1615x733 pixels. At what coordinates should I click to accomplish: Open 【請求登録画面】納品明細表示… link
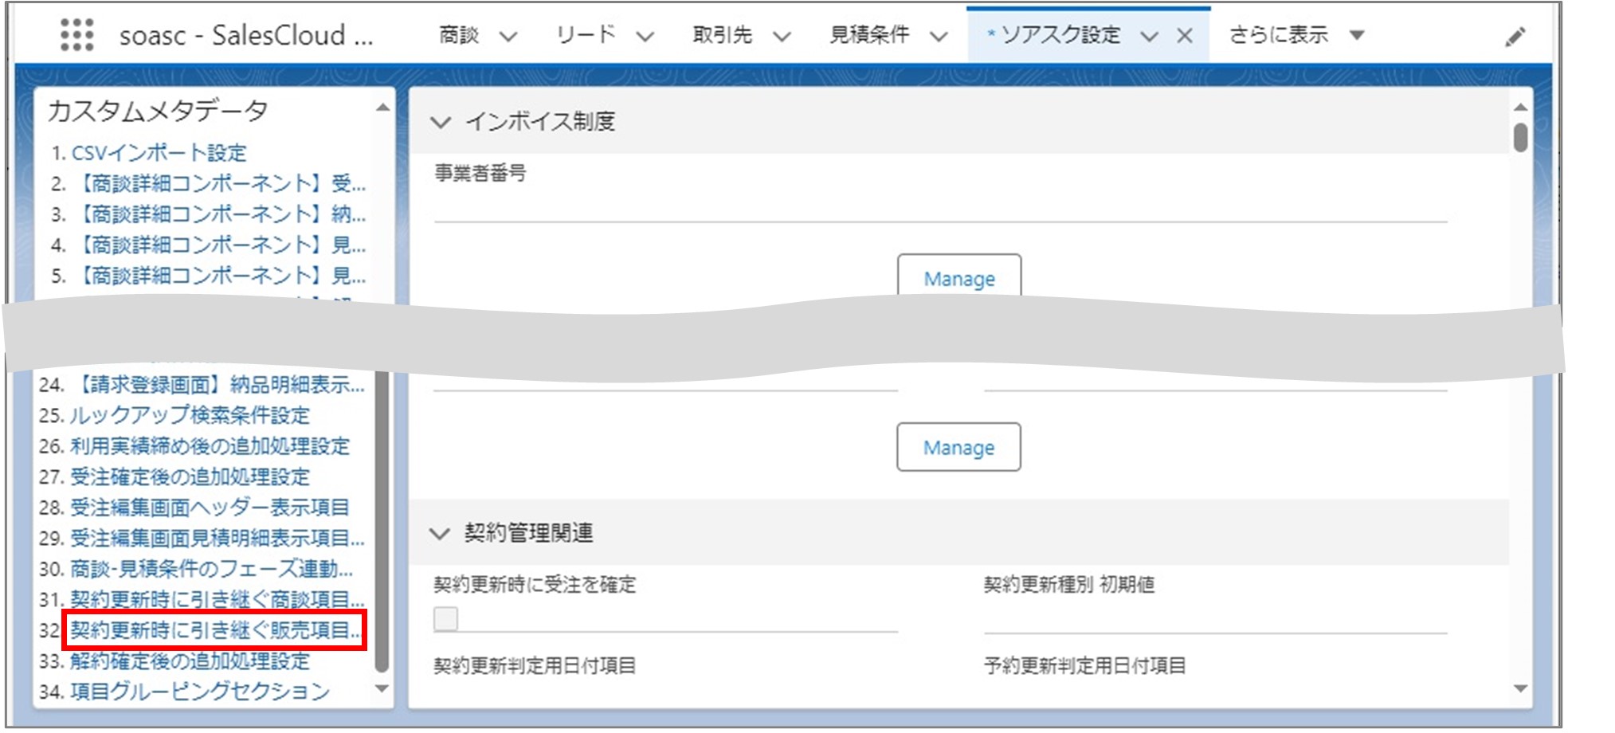(217, 385)
